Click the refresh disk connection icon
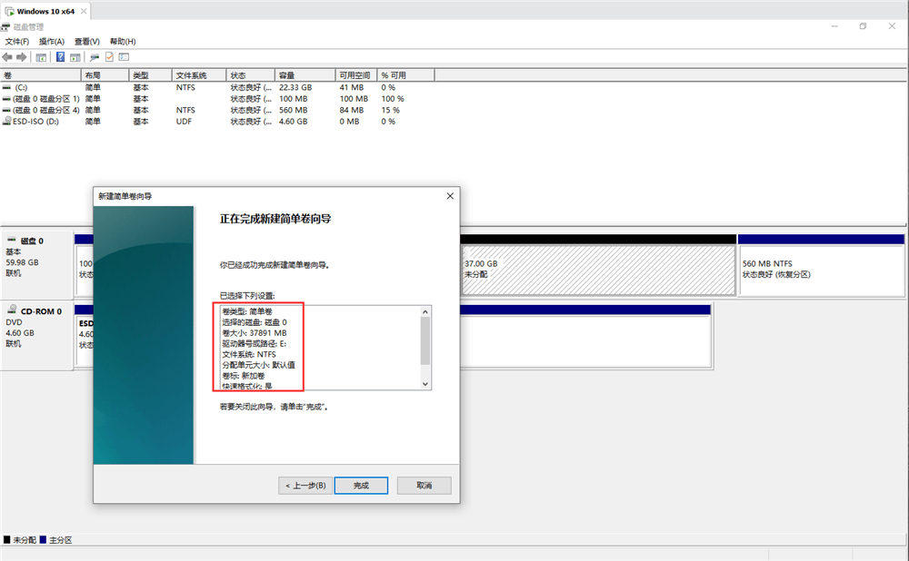The width and height of the screenshot is (909, 561). pyautogui.click(x=95, y=56)
